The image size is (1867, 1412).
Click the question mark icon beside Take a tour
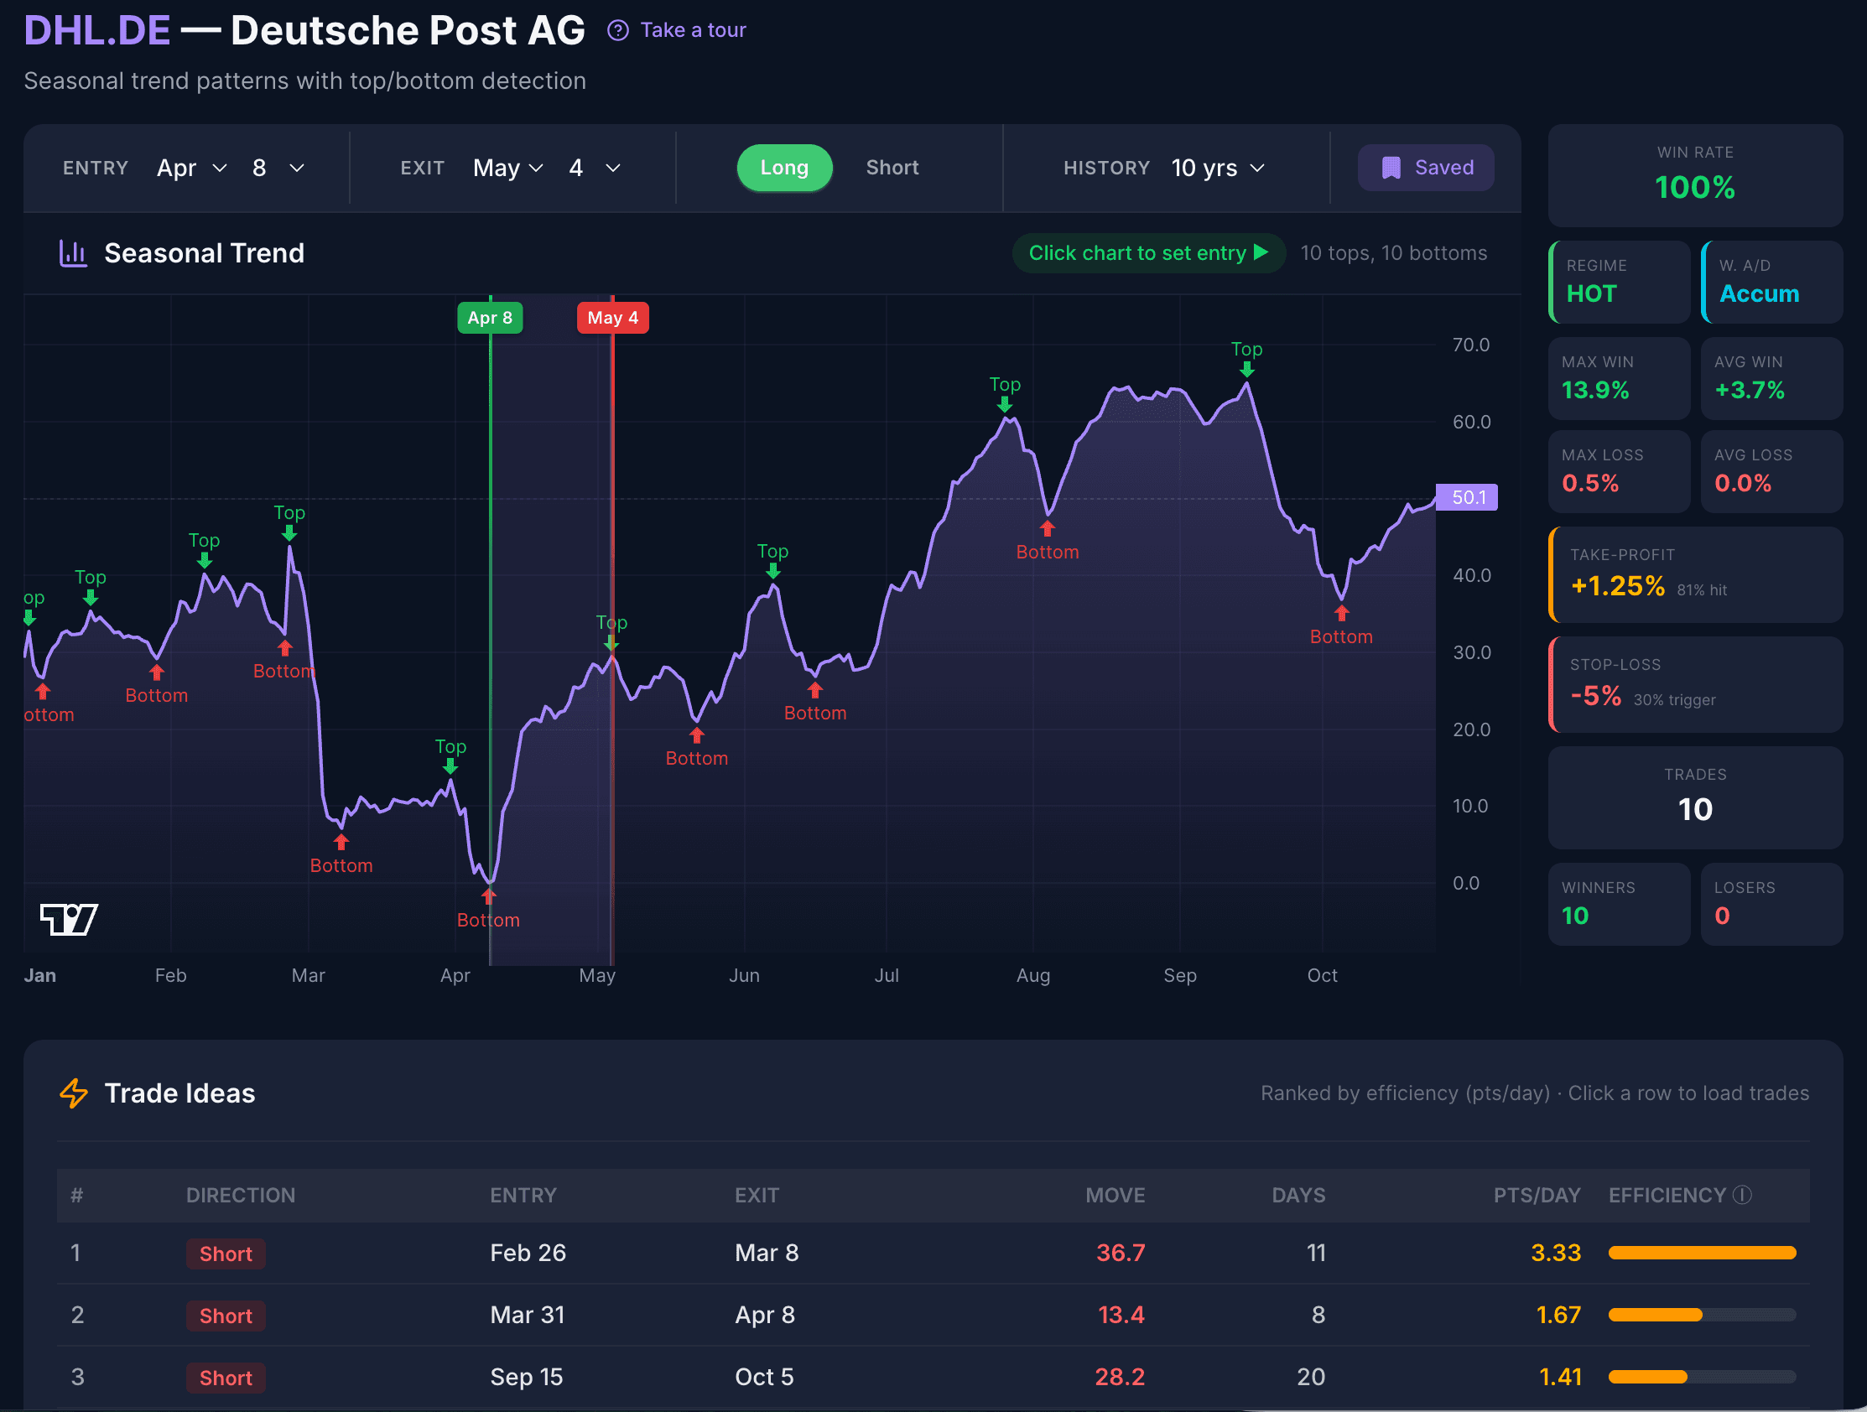click(x=619, y=29)
